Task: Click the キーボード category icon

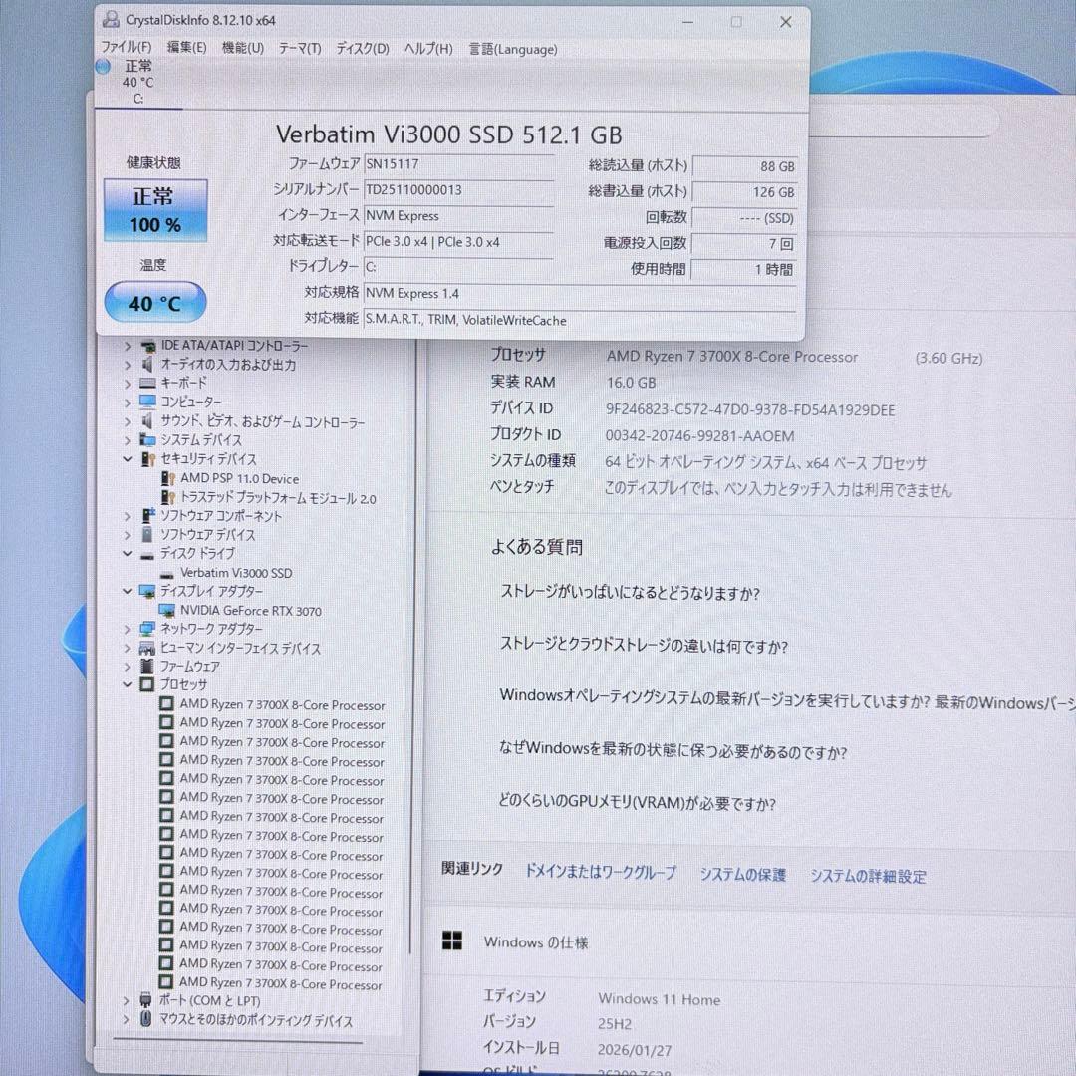Action: tap(145, 384)
